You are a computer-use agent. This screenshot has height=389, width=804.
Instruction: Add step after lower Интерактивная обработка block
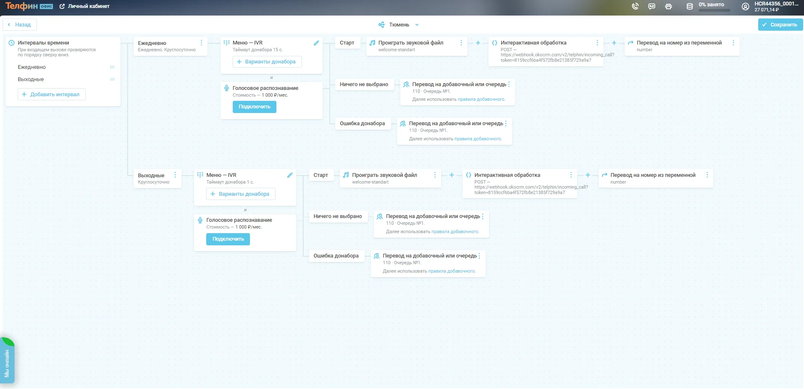pos(588,175)
